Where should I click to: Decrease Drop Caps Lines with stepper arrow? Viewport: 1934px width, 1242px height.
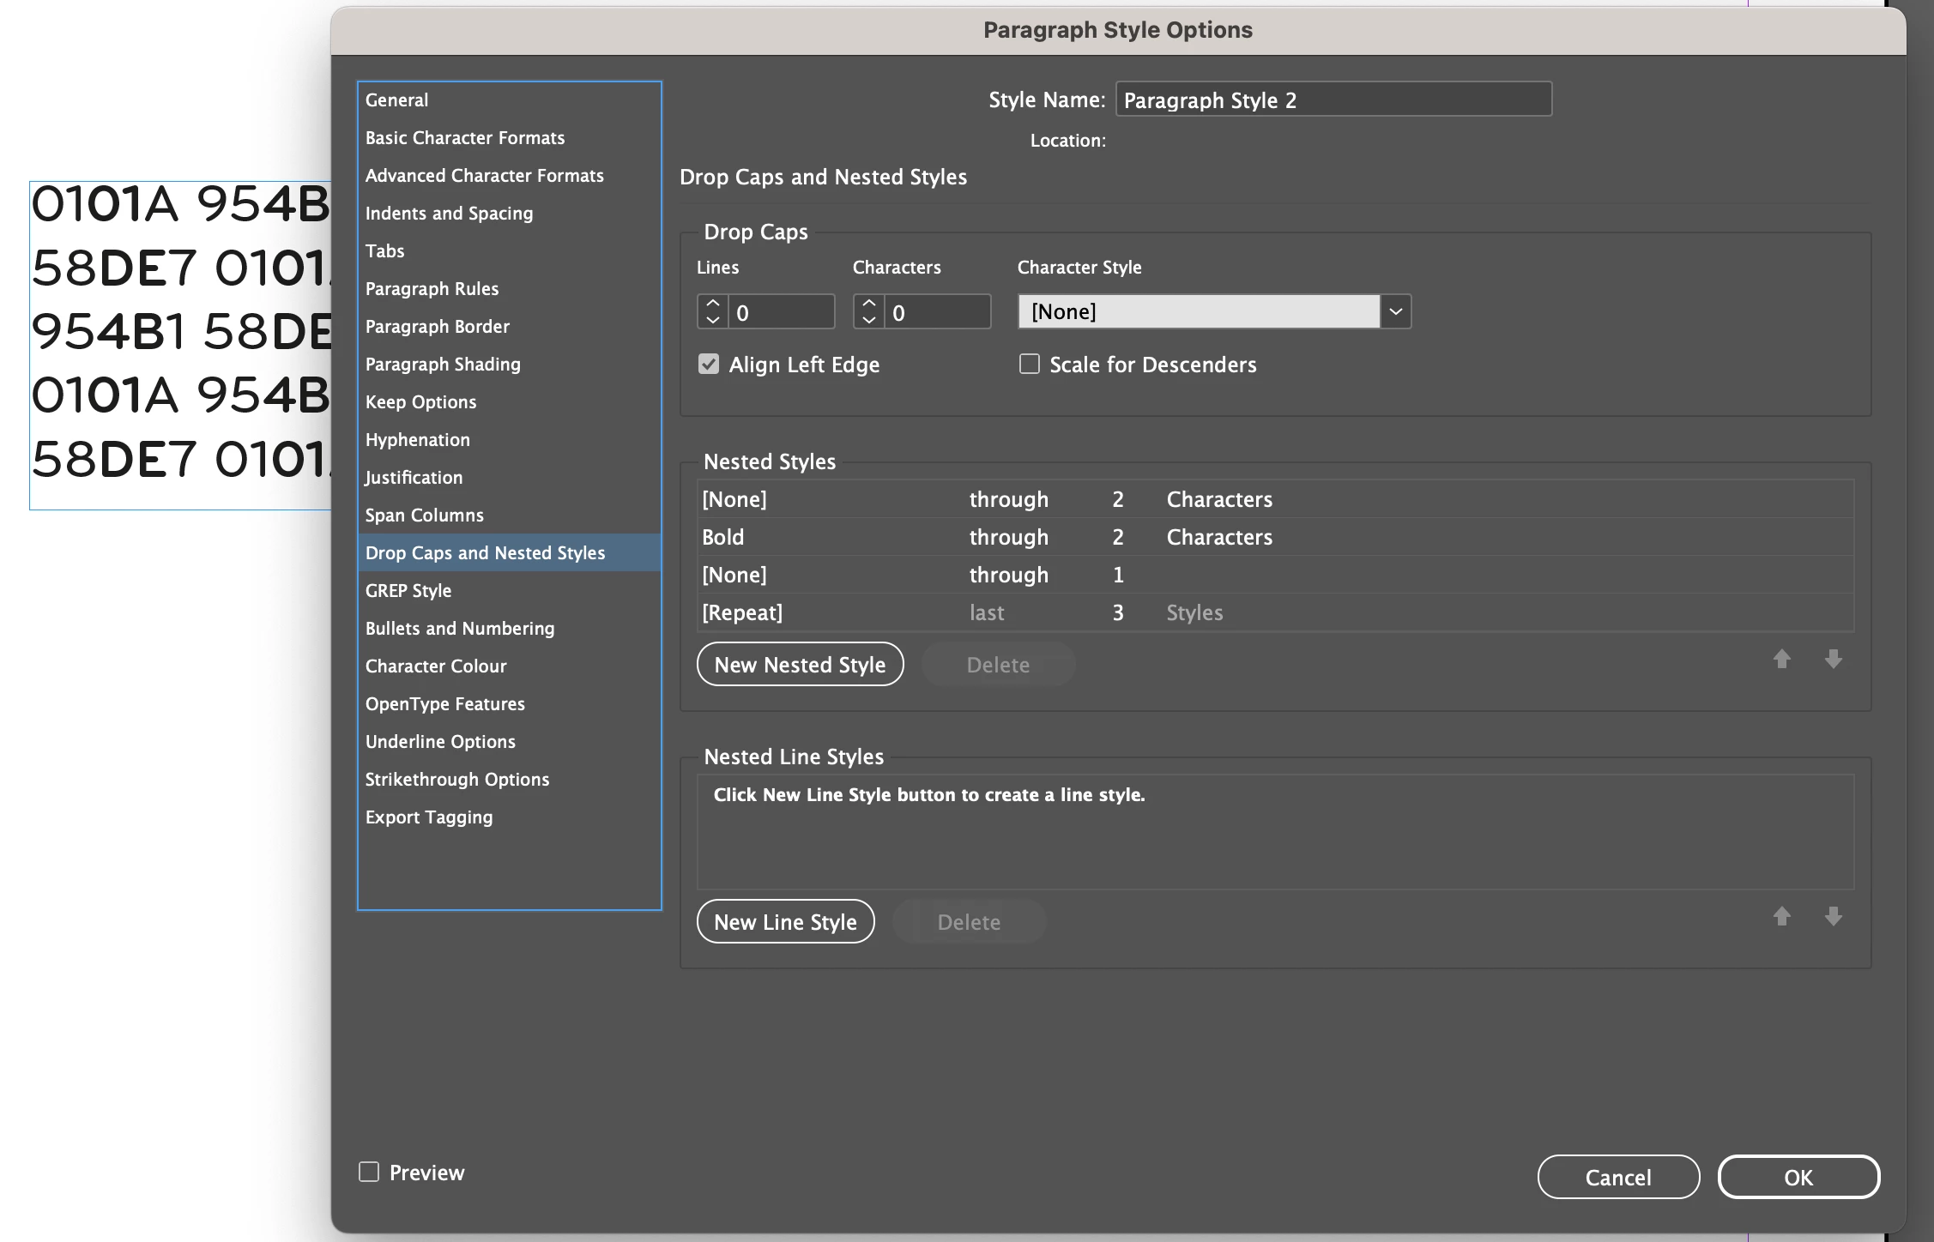coord(712,320)
